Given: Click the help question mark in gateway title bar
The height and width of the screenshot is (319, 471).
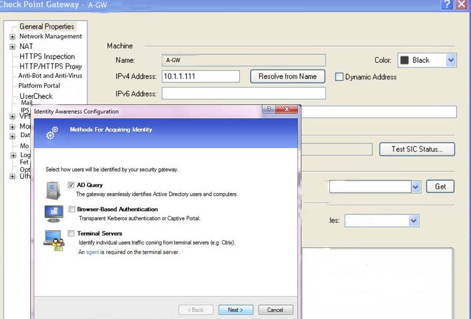Looking at the screenshot, I should click(x=448, y=4).
